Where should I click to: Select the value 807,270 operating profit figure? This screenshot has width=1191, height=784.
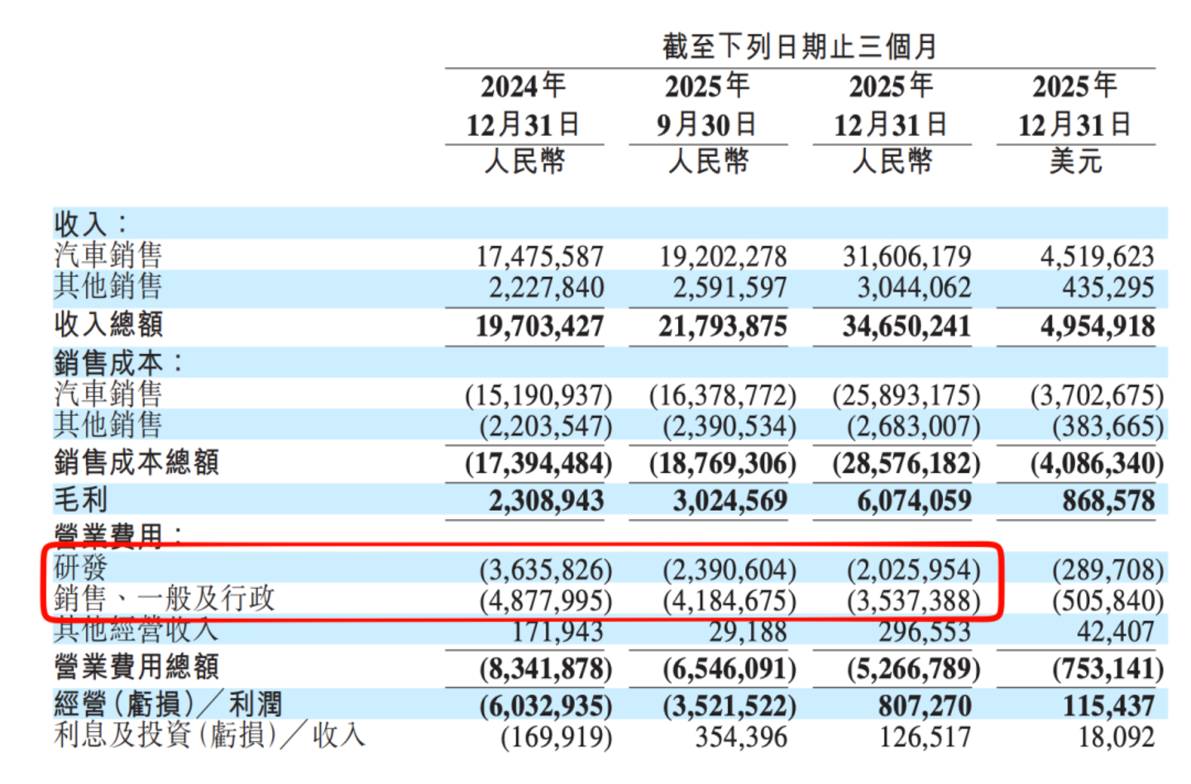(x=926, y=704)
